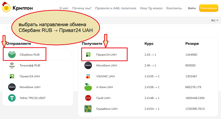Image resolution: width=221 pixels, height=119 pixels.
Task: Select А-банк UAH to receive
Action: [x=104, y=87]
